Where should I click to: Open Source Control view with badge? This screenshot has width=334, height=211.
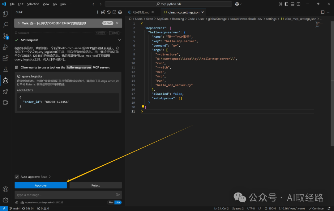[6, 36]
